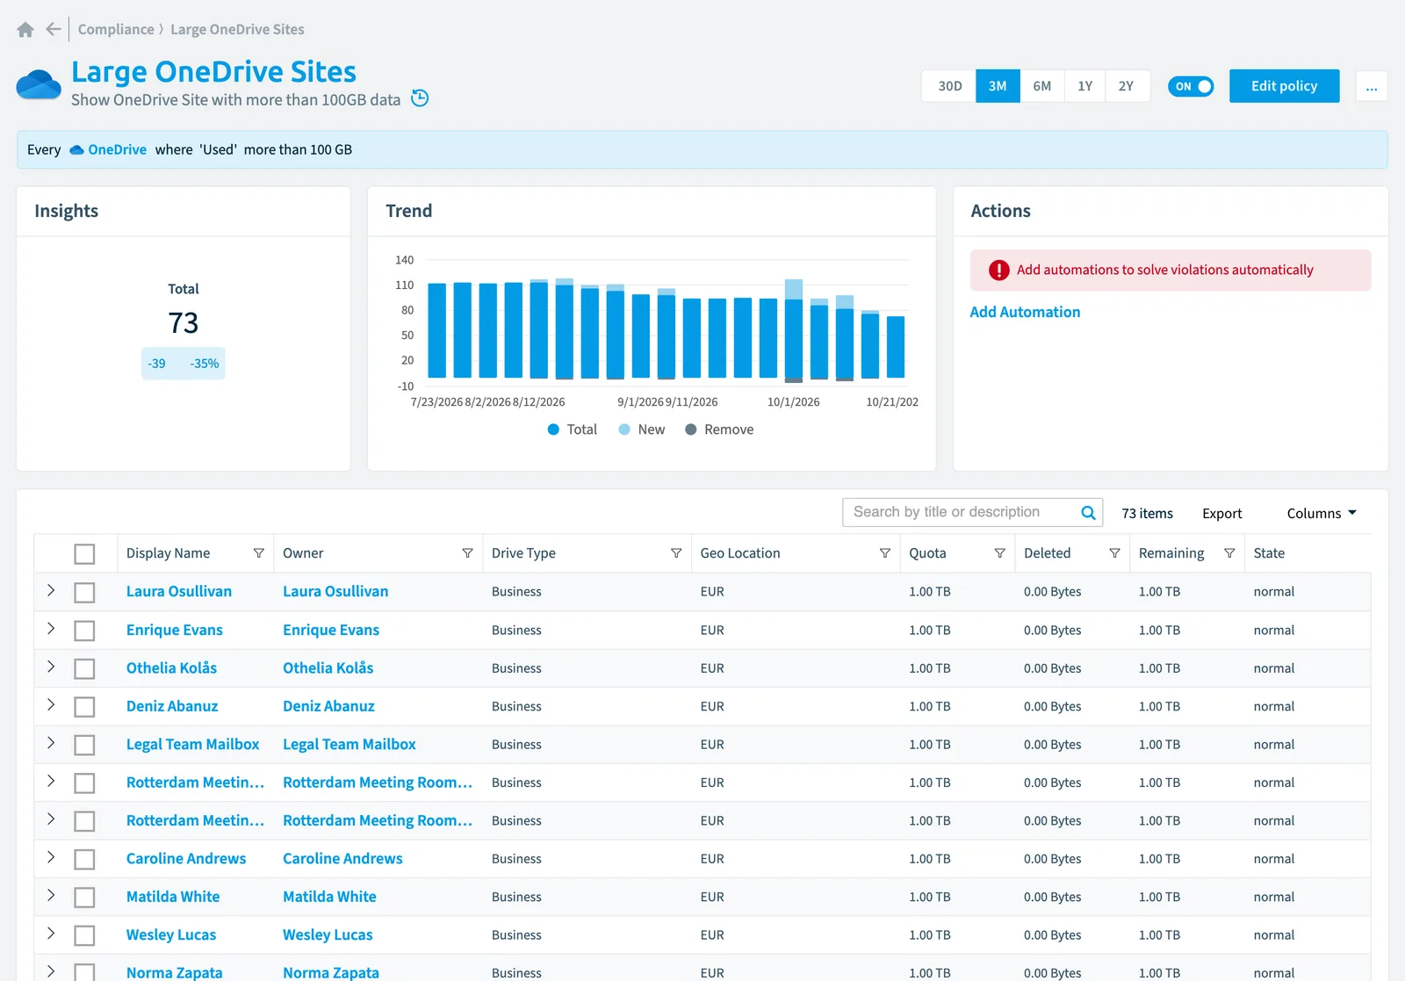Toggle the Remove legend marker
Image resolution: width=1405 pixels, height=981 pixels.
tap(691, 429)
